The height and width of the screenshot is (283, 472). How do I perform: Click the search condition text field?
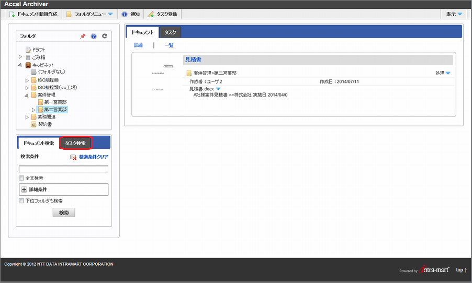click(x=63, y=169)
